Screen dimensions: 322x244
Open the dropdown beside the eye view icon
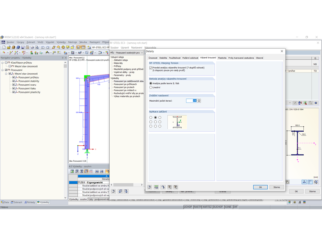[x=290, y=103]
